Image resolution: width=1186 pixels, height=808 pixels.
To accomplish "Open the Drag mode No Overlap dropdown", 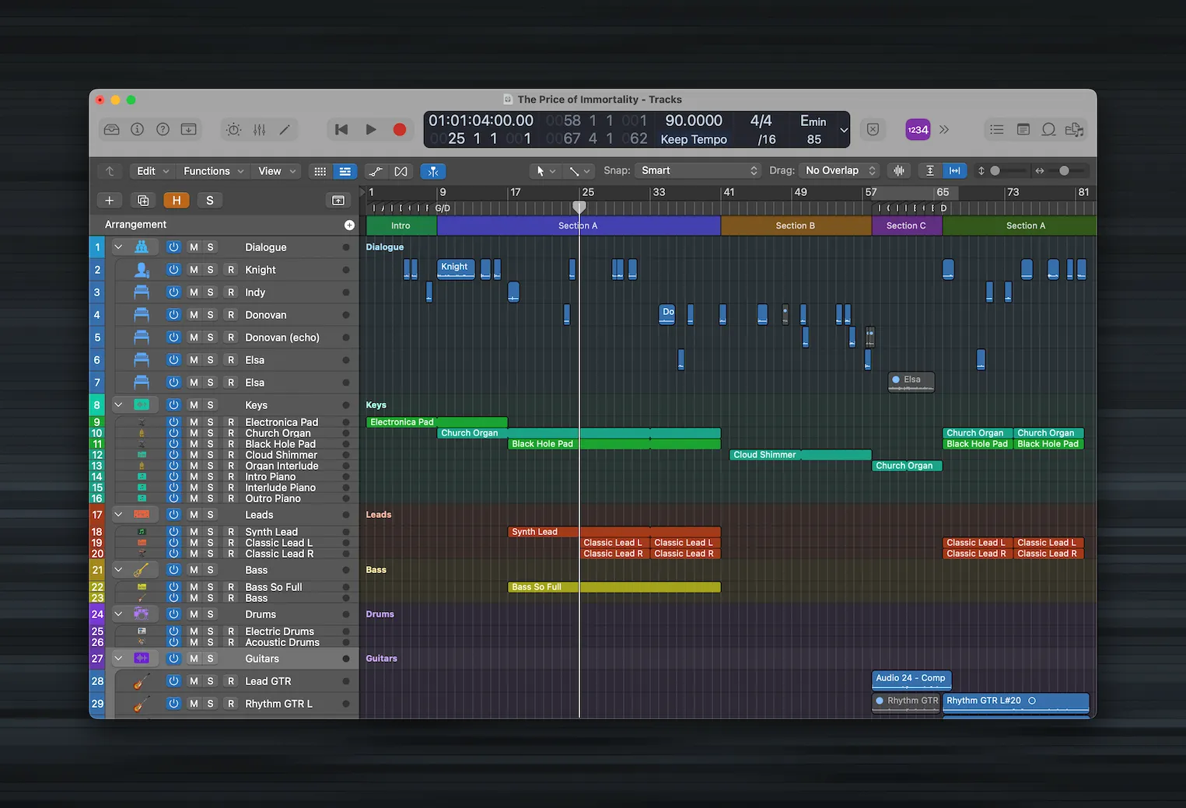I will (838, 170).
